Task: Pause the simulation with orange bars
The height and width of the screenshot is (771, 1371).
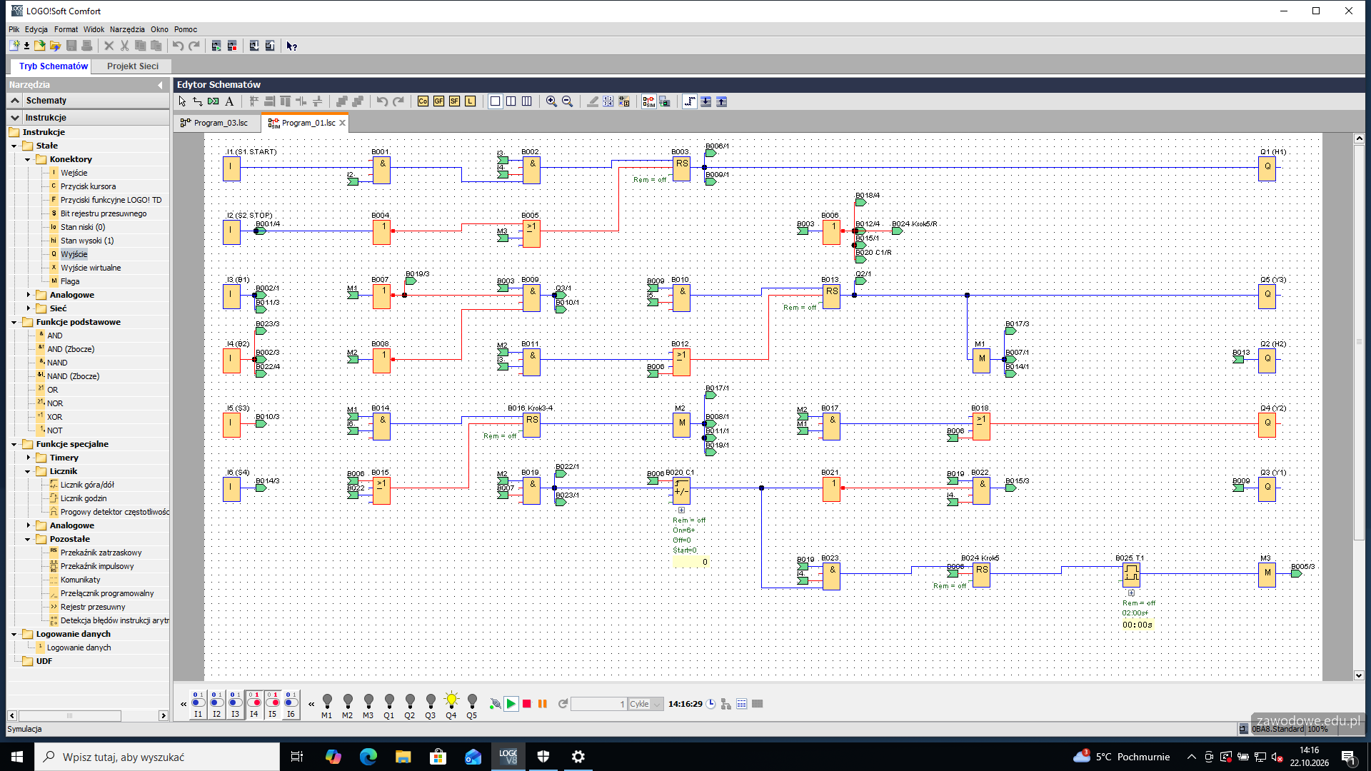Action: 543,704
